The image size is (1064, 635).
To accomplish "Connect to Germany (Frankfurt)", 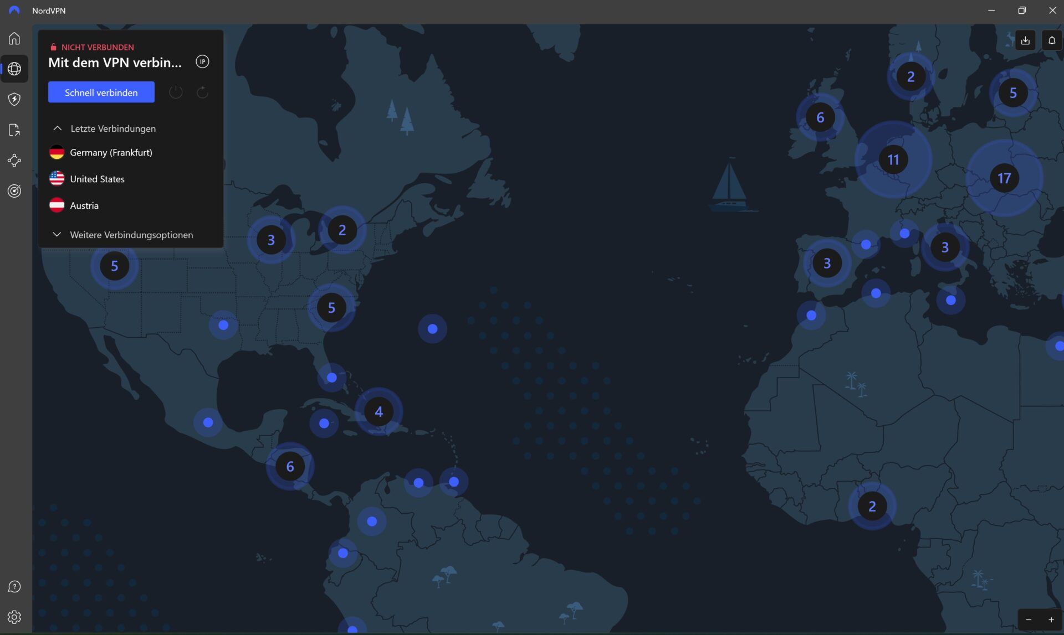I will pyautogui.click(x=131, y=152).
